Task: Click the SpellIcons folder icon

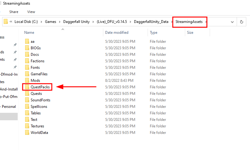Action: pyautogui.click(x=27, y=107)
